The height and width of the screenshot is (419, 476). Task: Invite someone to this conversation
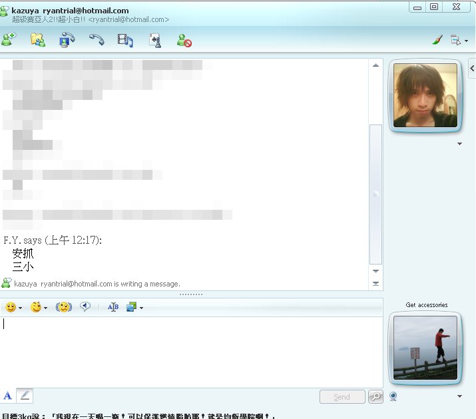point(9,40)
